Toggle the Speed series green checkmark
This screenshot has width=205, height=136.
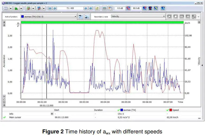pyautogui.click(x=168, y=110)
